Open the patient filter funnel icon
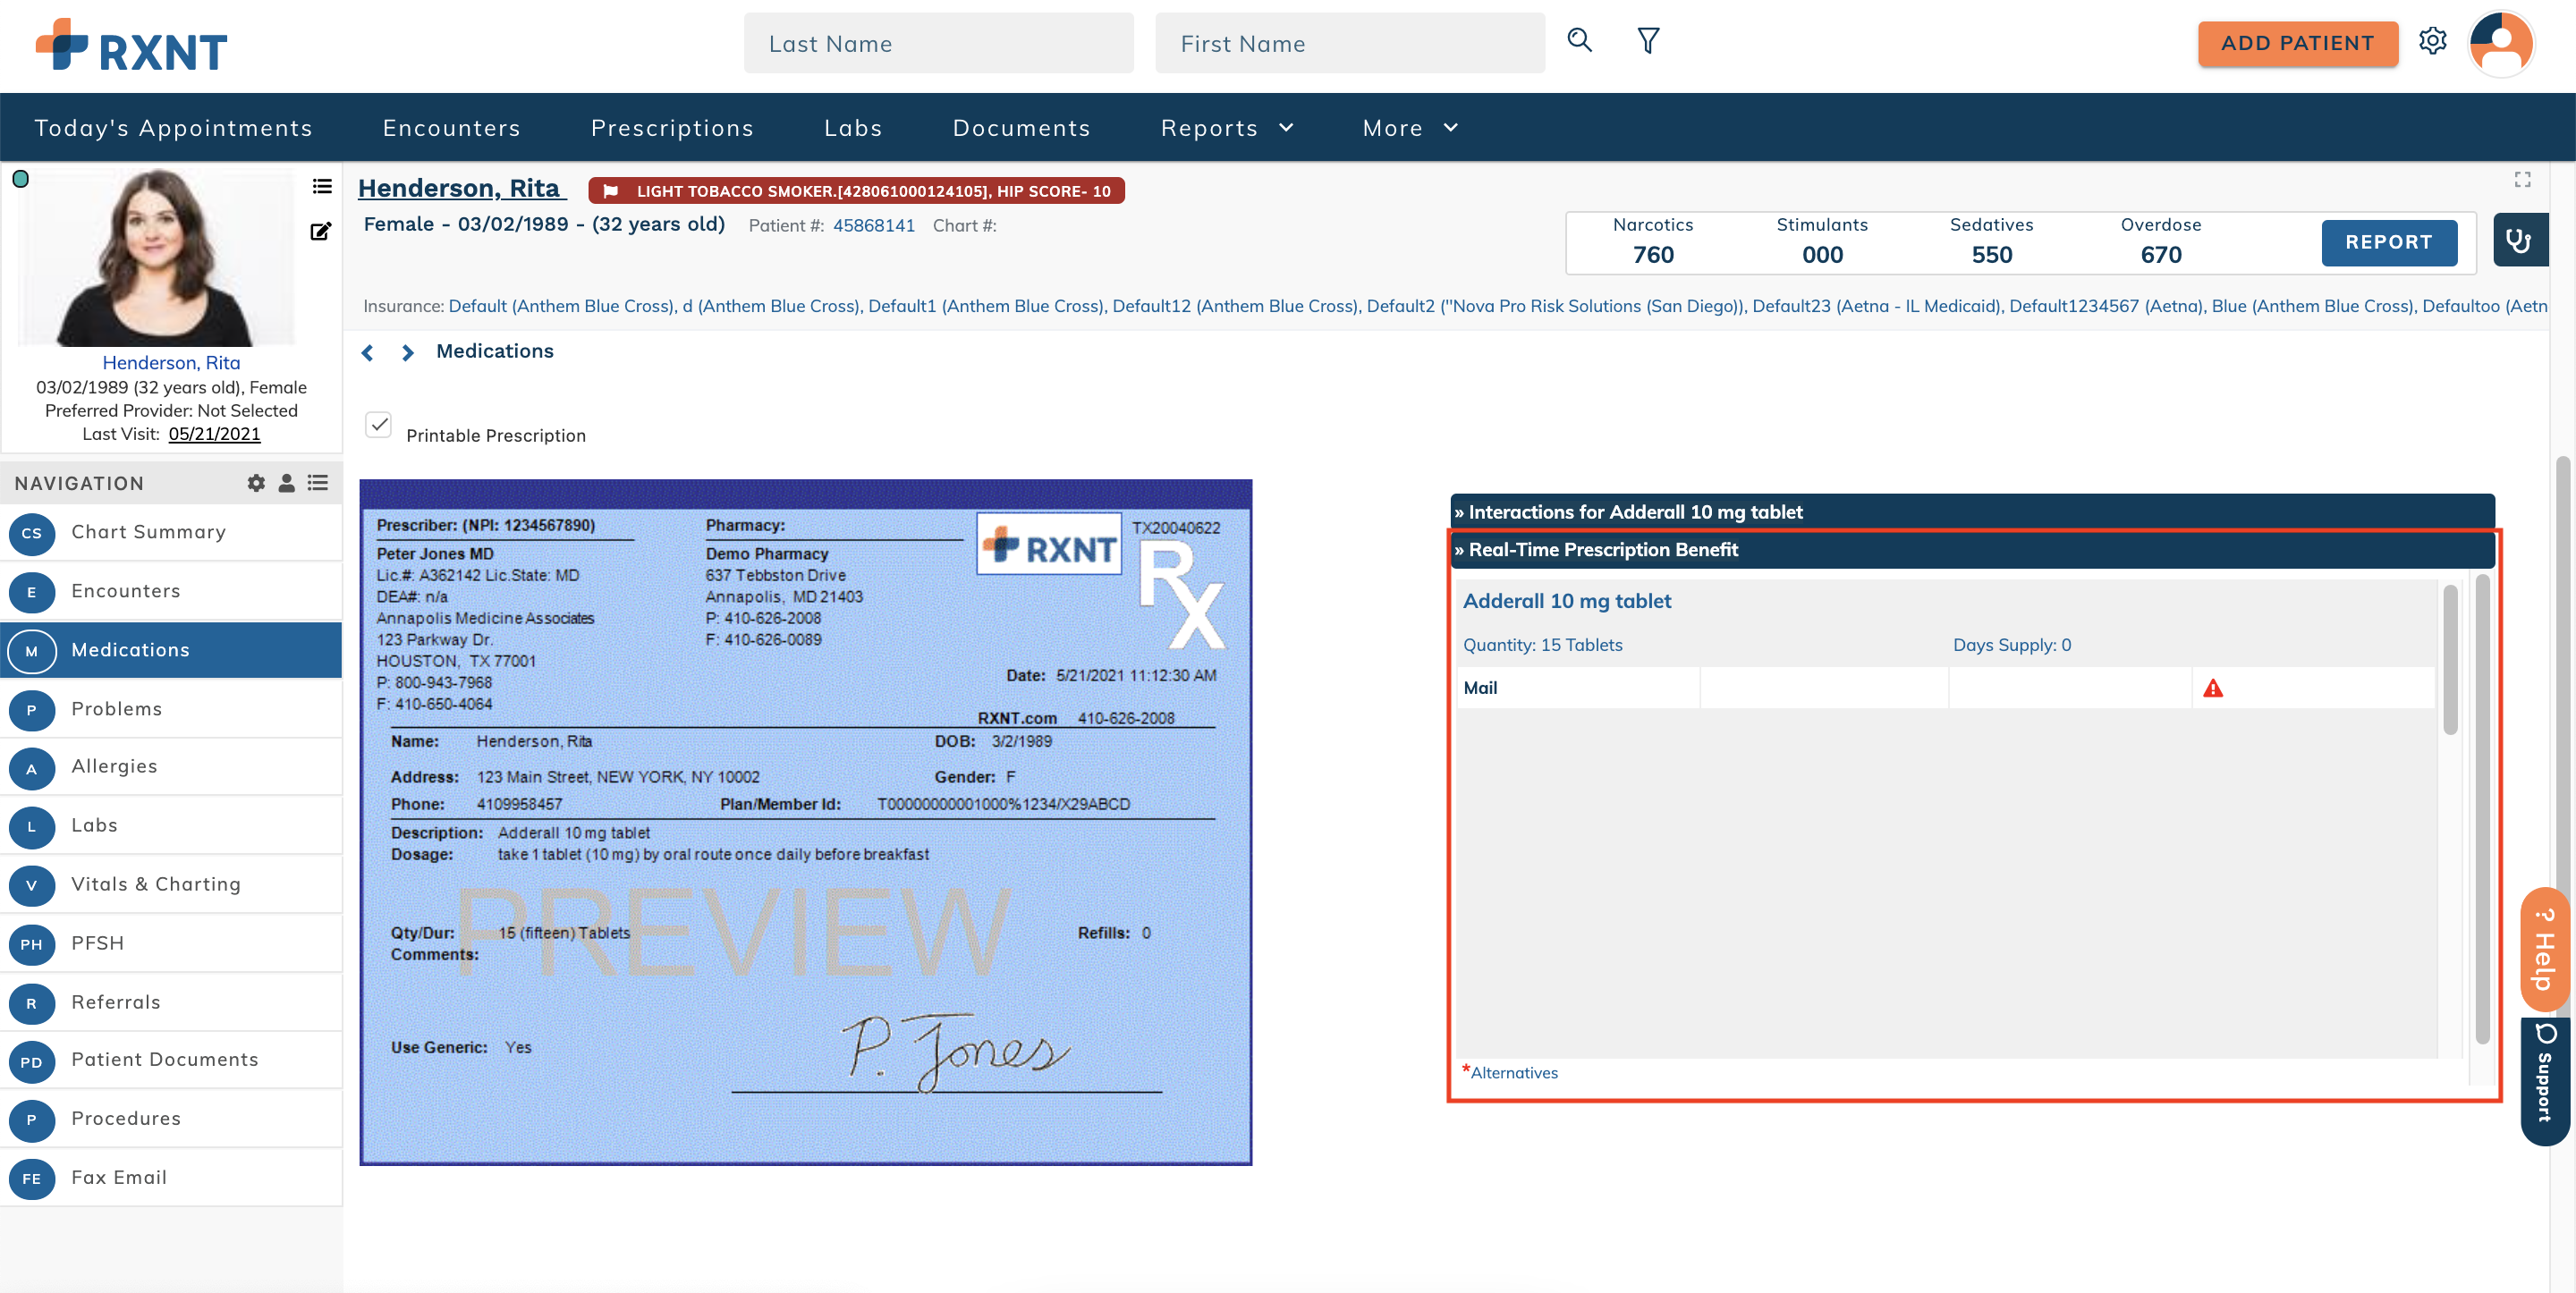This screenshot has height=1293, width=2576. click(x=1648, y=41)
